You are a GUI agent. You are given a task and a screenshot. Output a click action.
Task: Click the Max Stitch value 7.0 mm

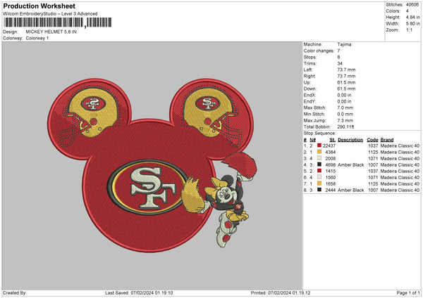click(345, 108)
